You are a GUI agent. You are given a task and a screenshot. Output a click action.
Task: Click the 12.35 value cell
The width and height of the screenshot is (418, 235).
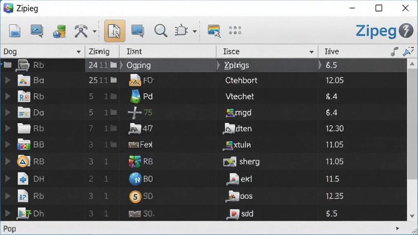pyautogui.click(x=335, y=196)
